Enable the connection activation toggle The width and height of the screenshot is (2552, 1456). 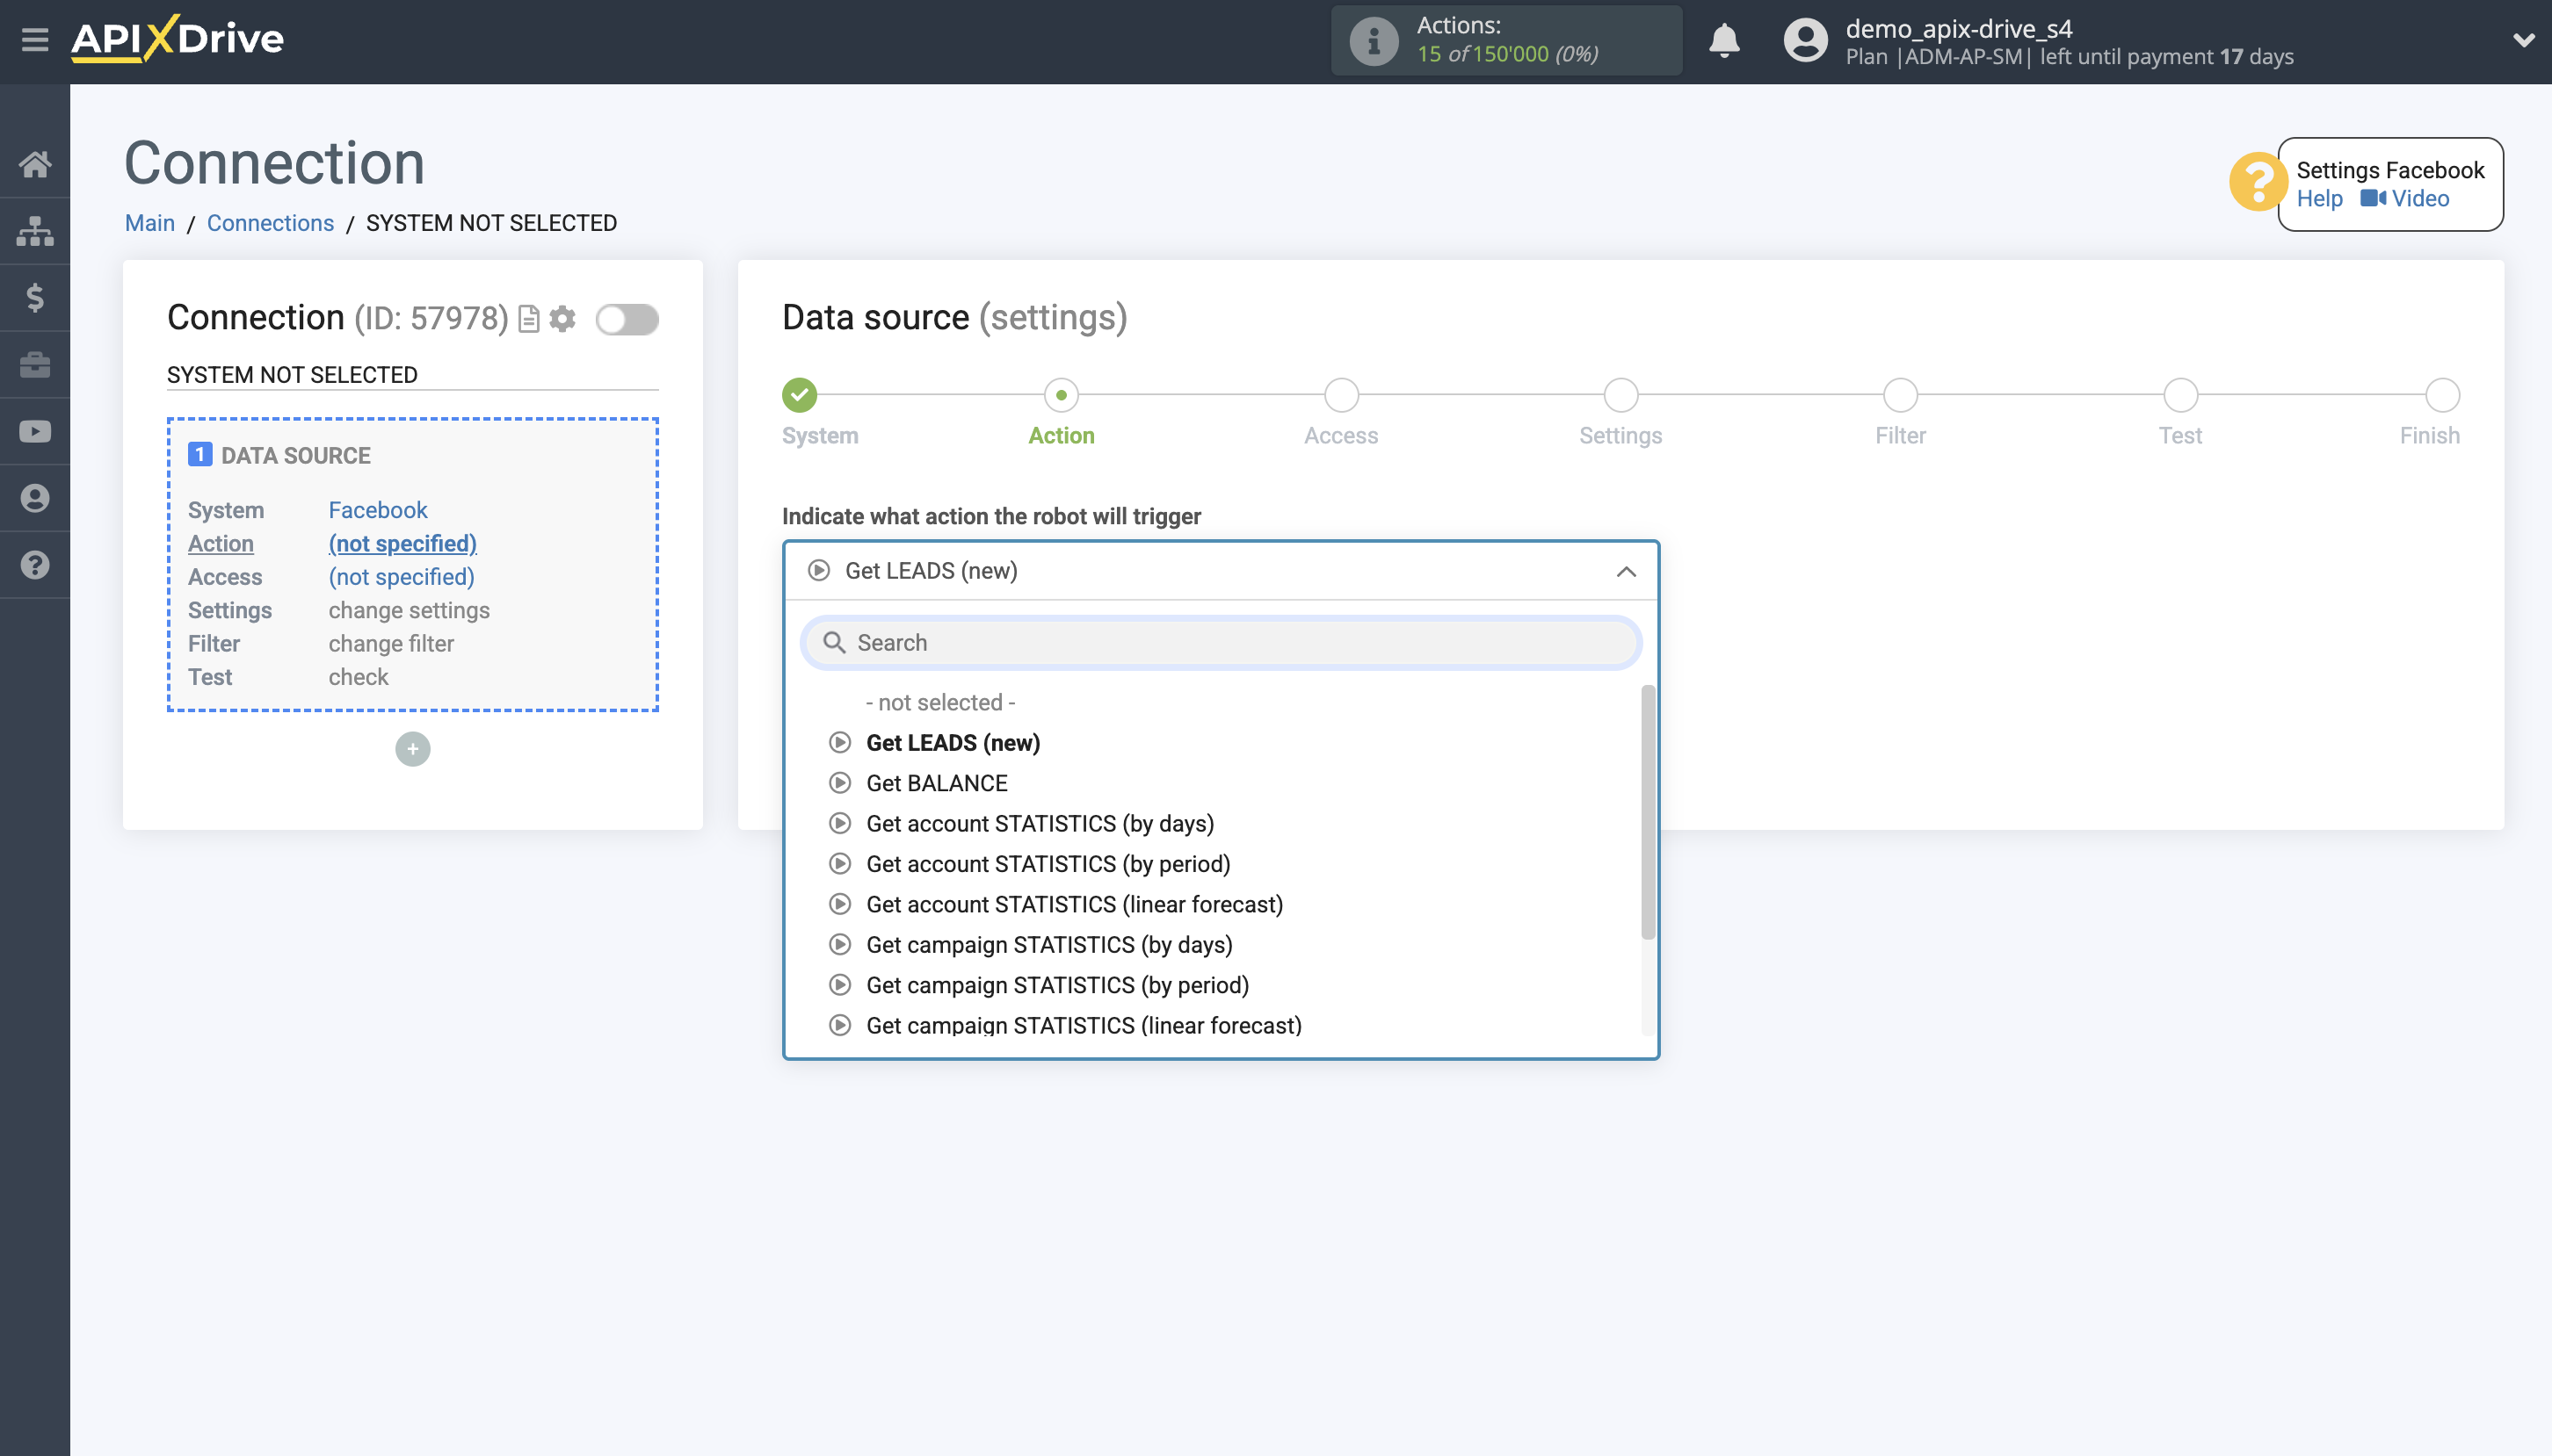pyautogui.click(x=627, y=318)
